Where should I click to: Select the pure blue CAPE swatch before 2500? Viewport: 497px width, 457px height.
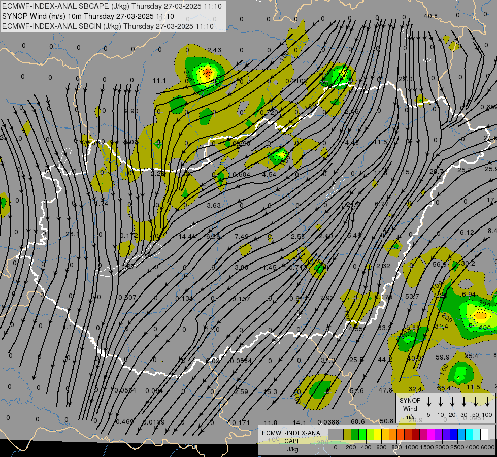coord(453,435)
